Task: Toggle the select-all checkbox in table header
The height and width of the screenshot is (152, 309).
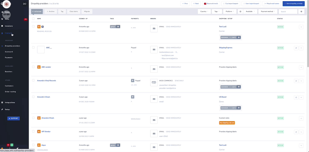Action: tap(33, 19)
